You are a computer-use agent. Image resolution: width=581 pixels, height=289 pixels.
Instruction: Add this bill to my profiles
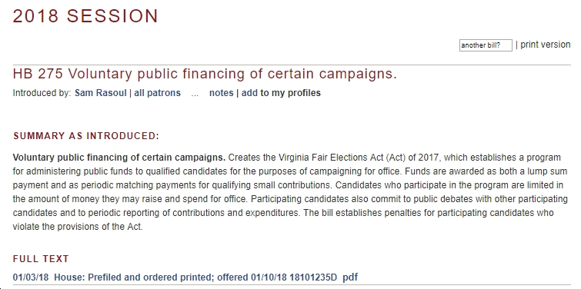pos(281,93)
